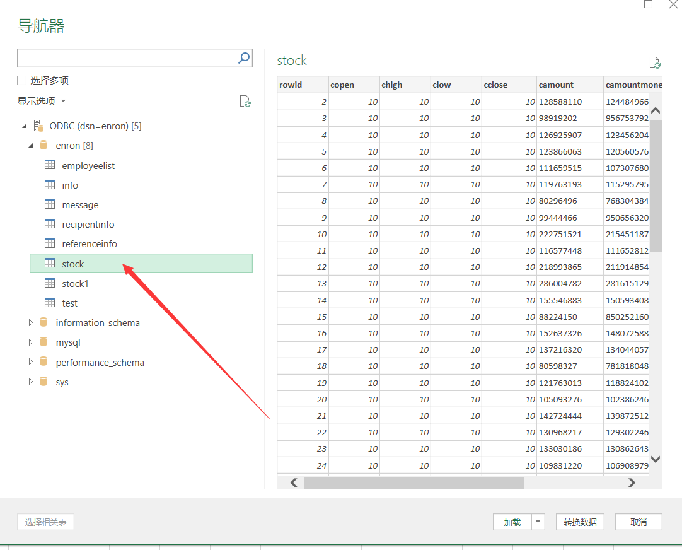This screenshot has height=550, width=682.
Task: Click the mysql database icon
Action: click(43, 342)
